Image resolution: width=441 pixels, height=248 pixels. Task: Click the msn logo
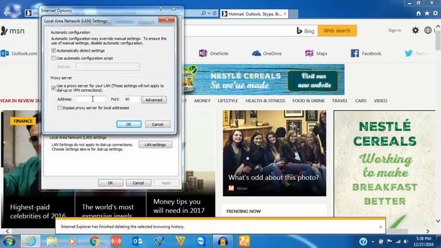click(x=12, y=30)
